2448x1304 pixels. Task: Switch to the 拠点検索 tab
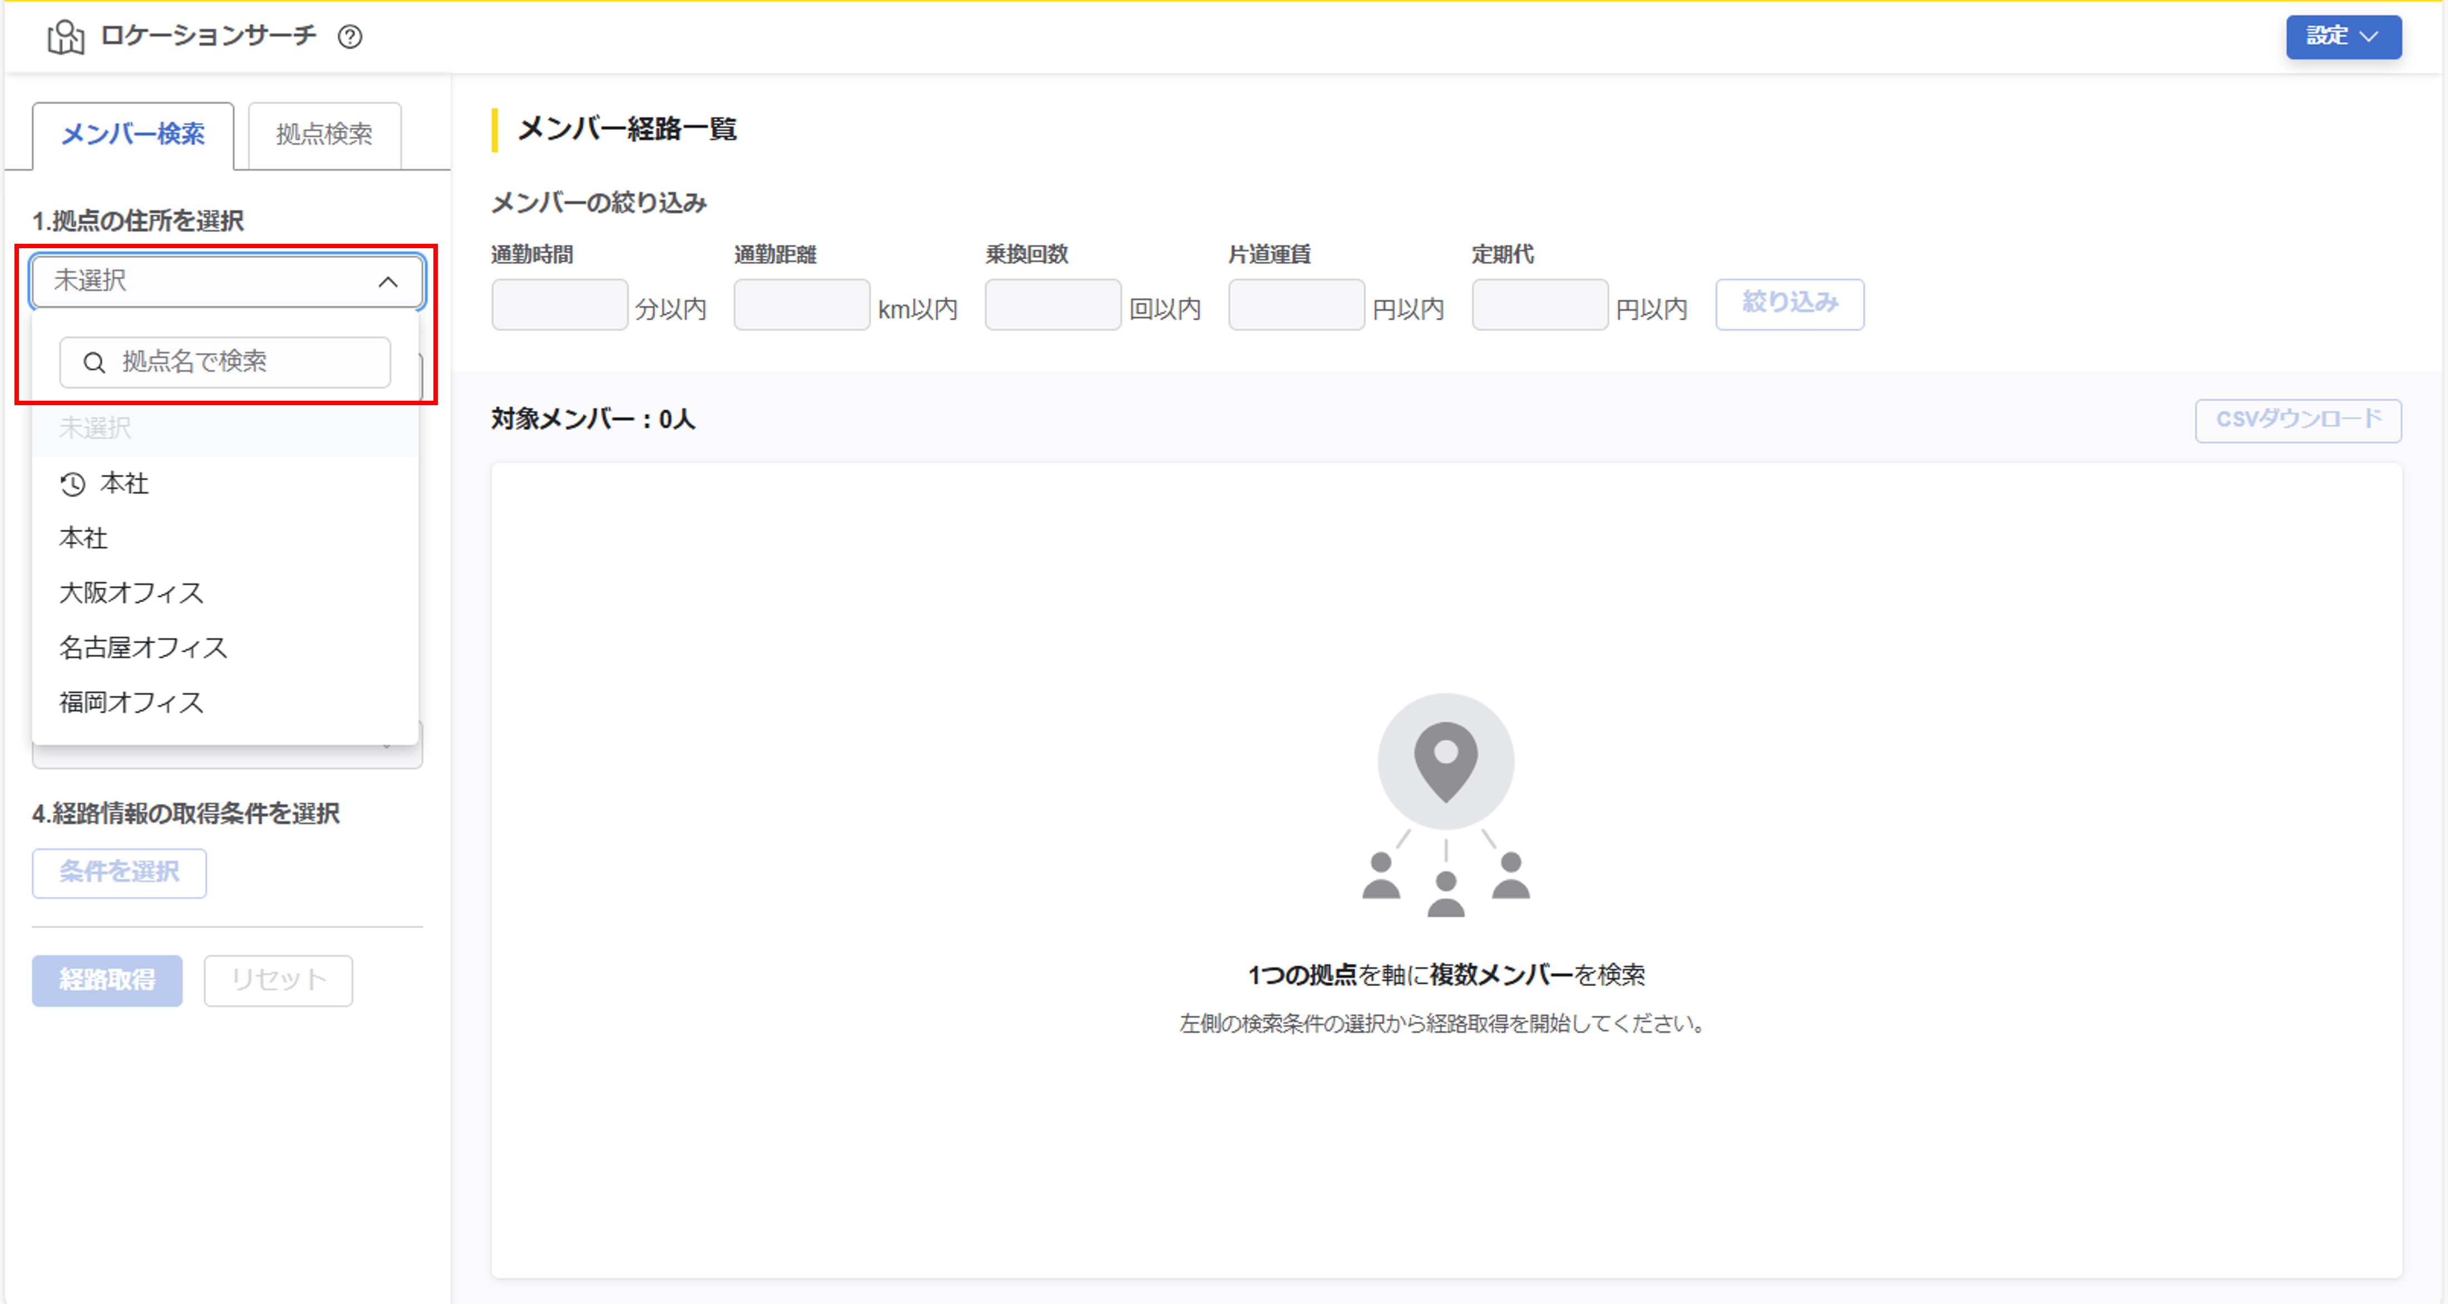point(323,133)
